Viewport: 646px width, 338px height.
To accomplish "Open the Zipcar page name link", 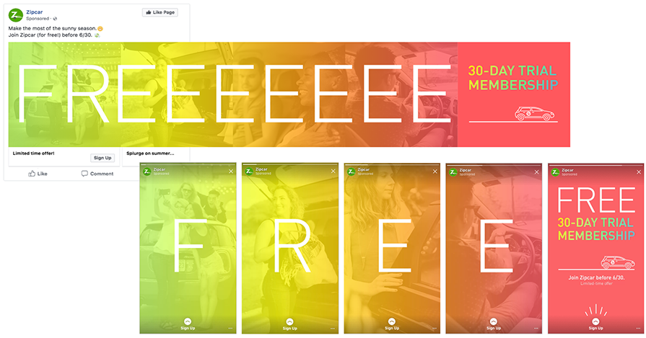I will click(x=34, y=12).
